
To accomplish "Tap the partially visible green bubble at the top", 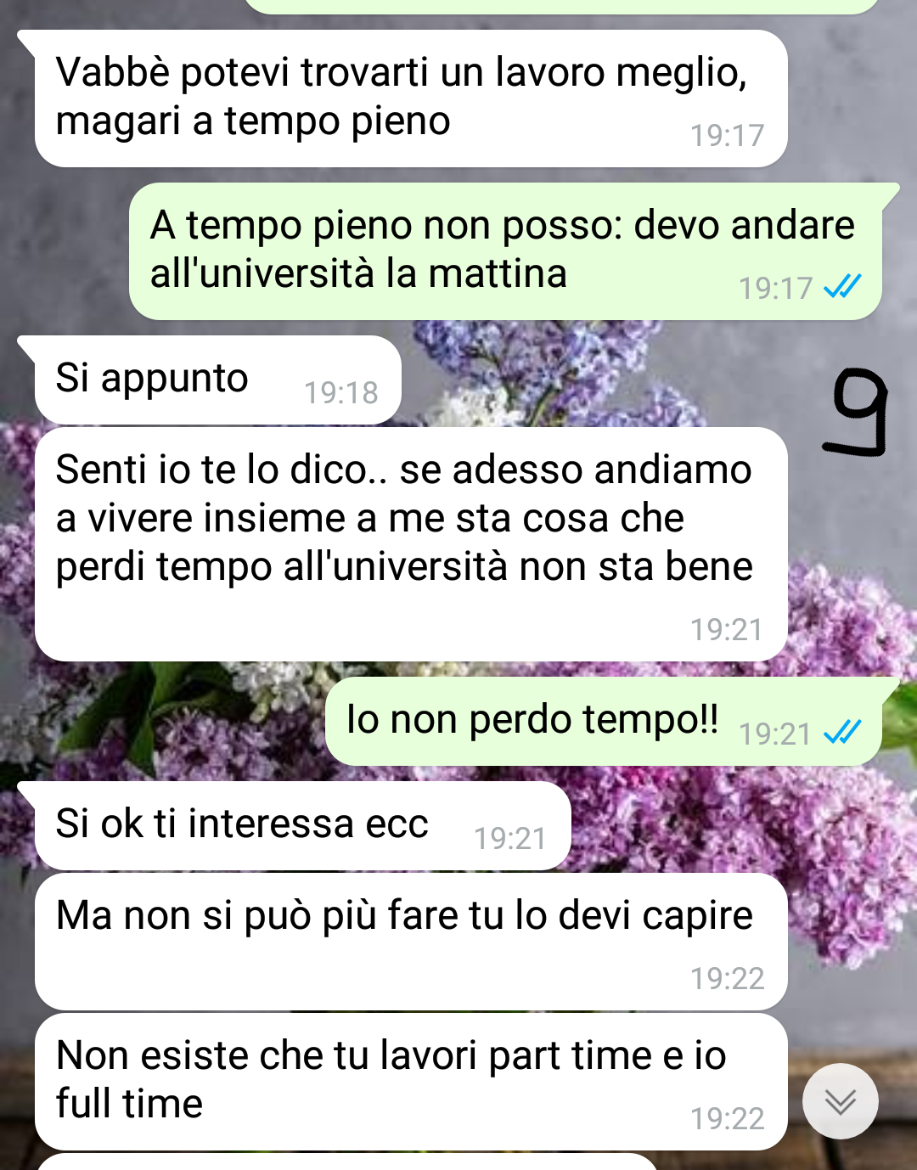I will [560, 7].
